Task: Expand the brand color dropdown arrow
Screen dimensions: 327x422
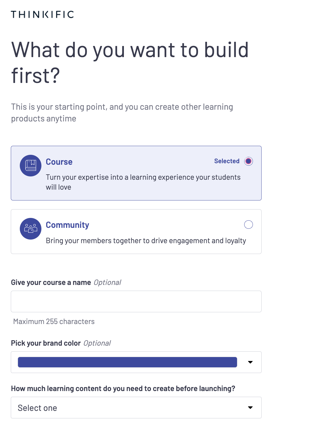Action: (250, 362)
